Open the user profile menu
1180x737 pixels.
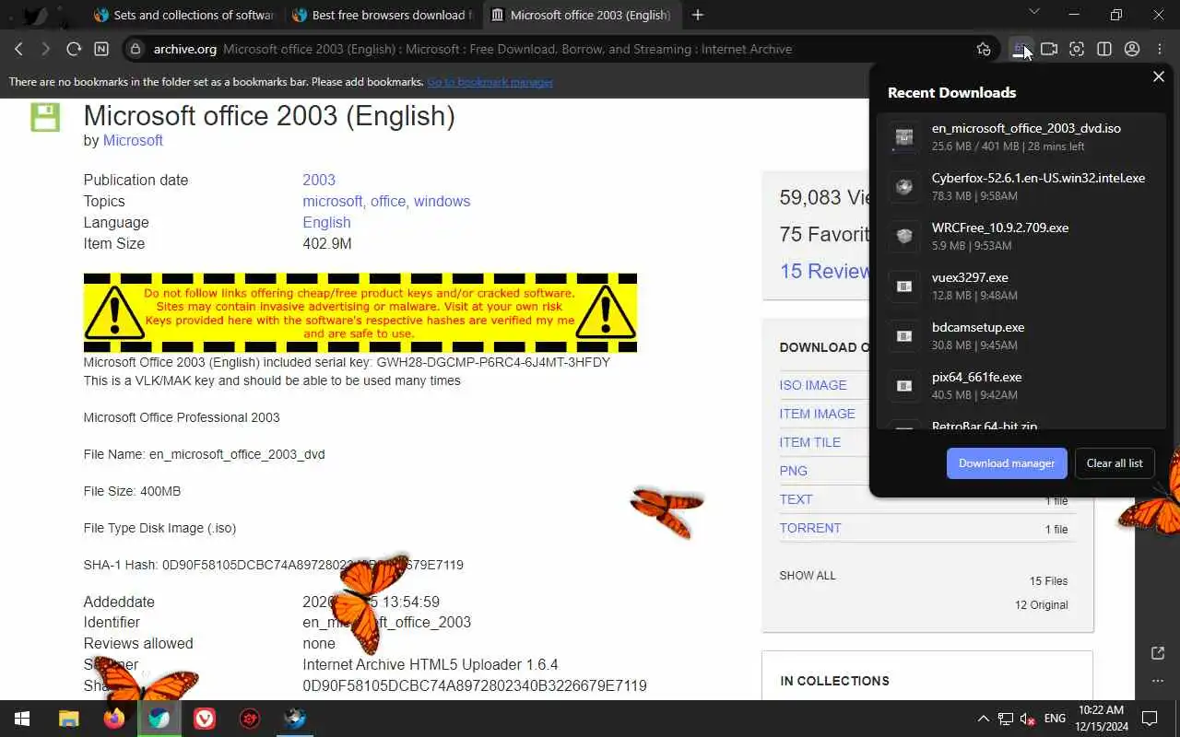pyautogui.click(x=1132, y=49)
